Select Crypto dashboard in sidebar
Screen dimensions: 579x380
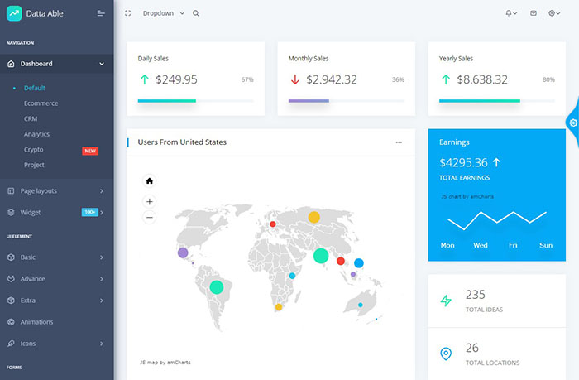[34, 150]
